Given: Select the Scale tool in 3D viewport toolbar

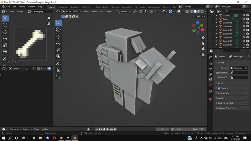Looking at the screenshot, I should [58, 50].
